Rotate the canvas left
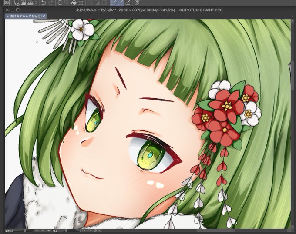This screenshot has width=296, height=234. pyautogui.click(x=84, y=231)
